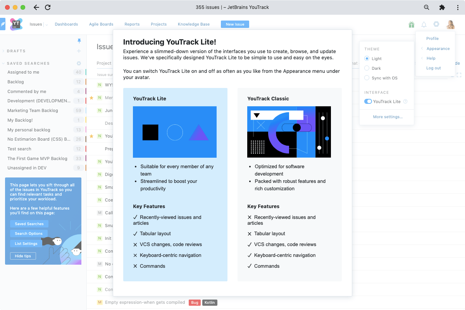Open Saved Searches settings gear
Screen dimensions: 465x310
pos(79,63)
